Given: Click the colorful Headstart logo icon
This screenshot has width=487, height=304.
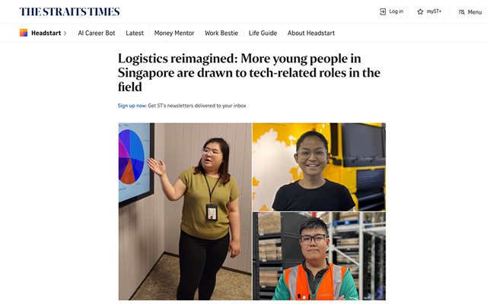Looking at the screenshot, I should coord(24,33).
